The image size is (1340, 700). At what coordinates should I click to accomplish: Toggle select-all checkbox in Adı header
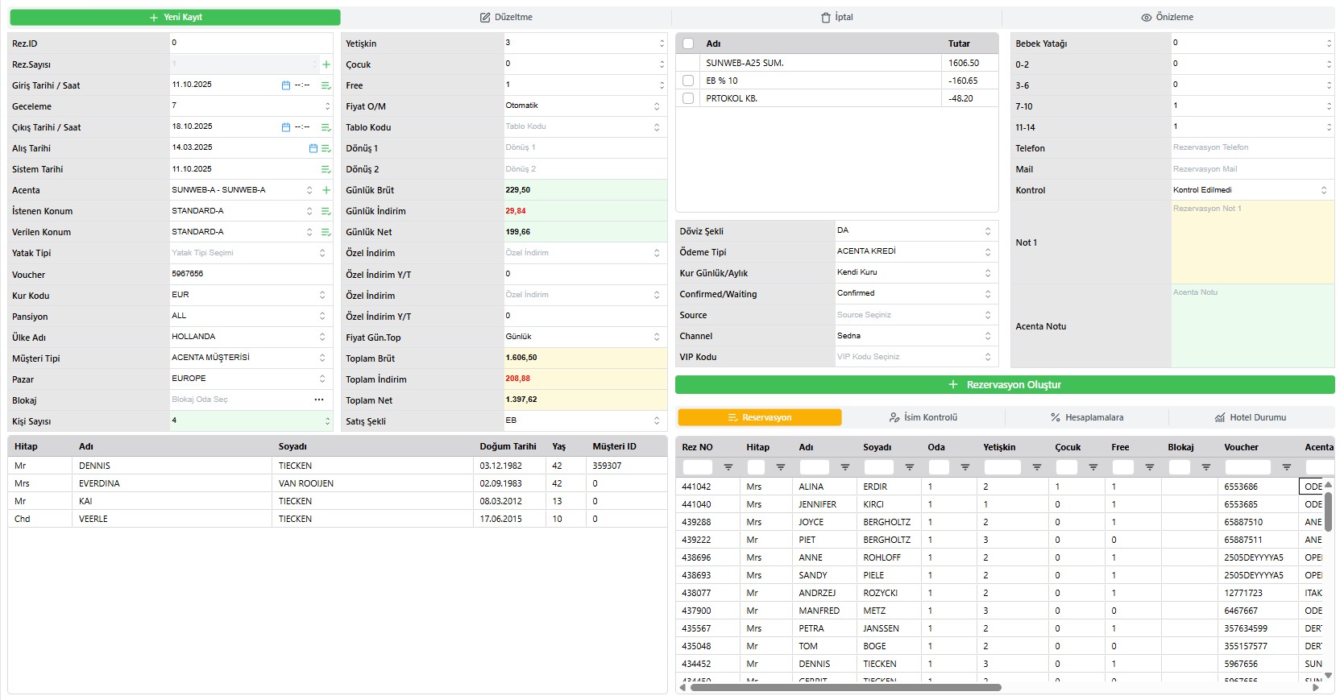point(688,43)
